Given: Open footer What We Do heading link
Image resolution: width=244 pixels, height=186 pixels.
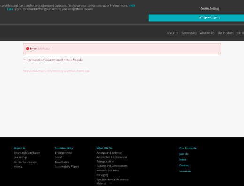Looking at the screenshot, I should point(104,148).
